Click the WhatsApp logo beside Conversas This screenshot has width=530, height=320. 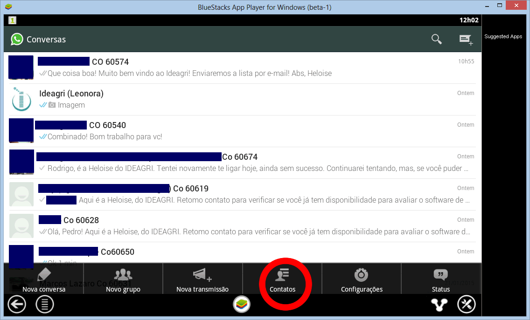click(x=17, y=39)
